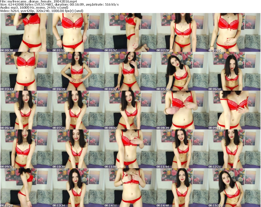Open the thumbnail stamped 00:04:57
The height and width of the screenshot is (207, 261).
point(130,71)
